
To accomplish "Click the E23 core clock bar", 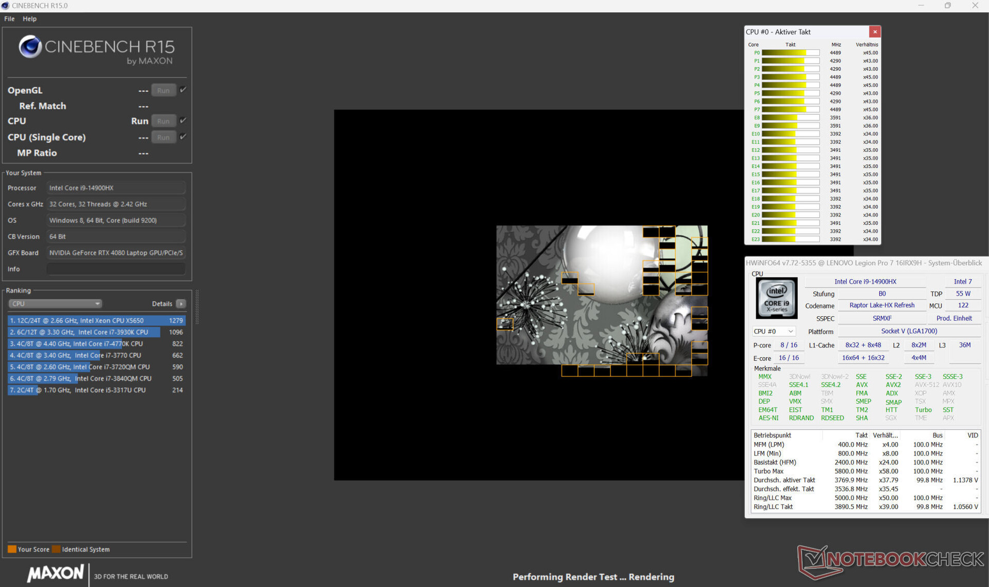I will [790, 239].
